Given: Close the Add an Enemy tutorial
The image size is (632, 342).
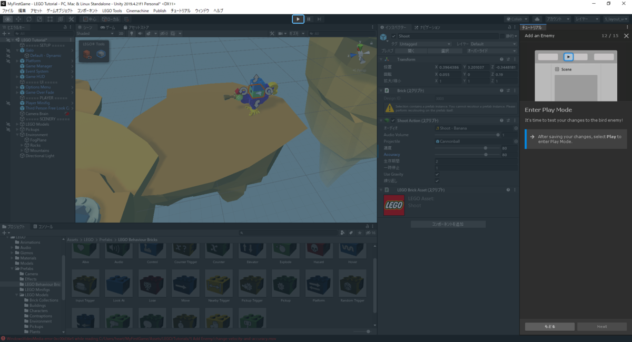Looking at the screenshot, I should (x=626, y=36).
